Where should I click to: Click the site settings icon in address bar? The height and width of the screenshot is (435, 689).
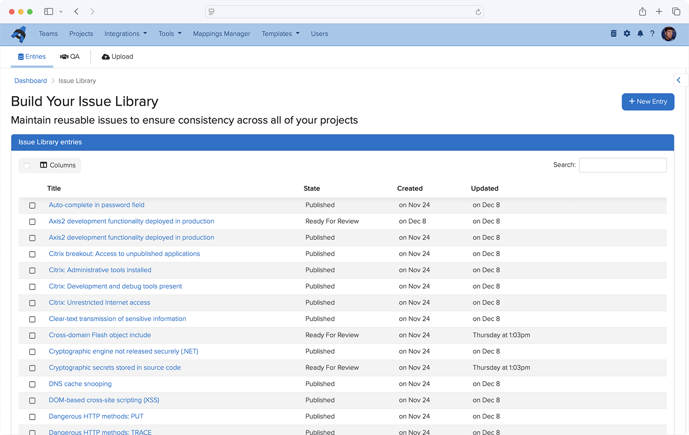212,12
